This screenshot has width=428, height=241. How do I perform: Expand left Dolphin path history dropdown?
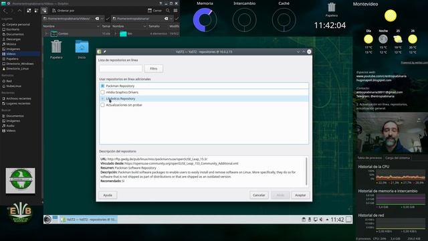[x=102, y=19]
